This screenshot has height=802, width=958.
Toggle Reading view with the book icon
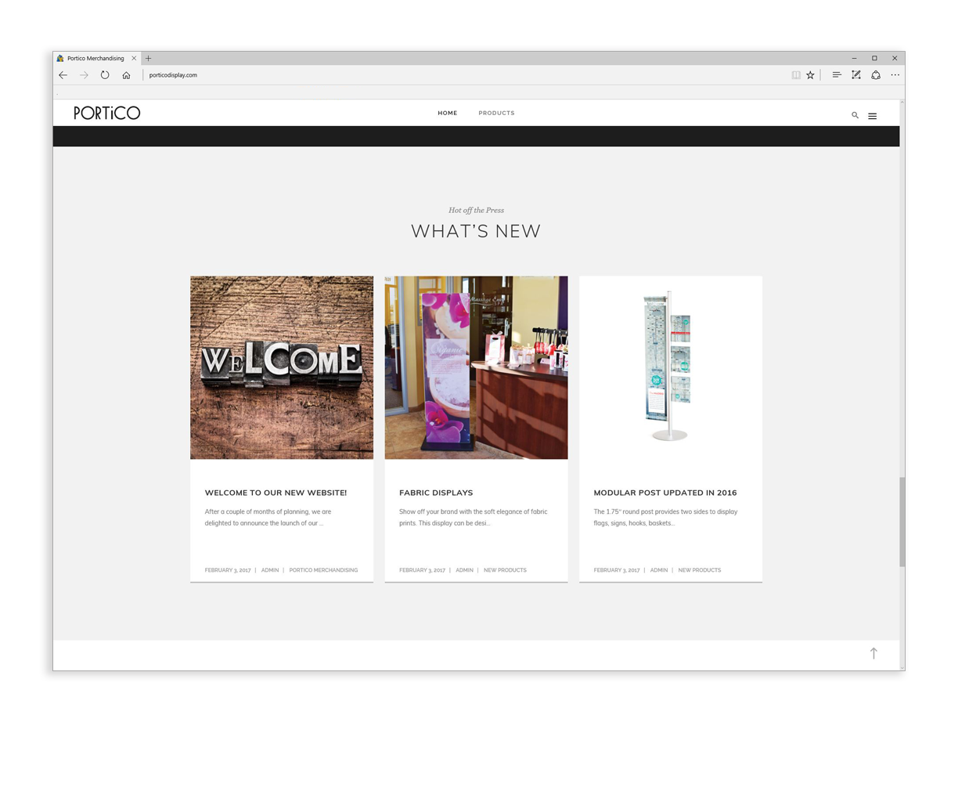(796, 74)
